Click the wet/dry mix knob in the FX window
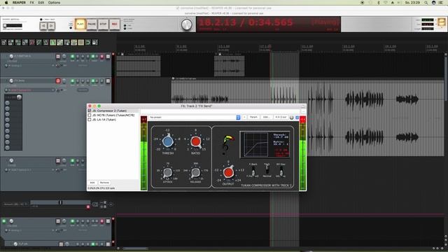Image resolution: width=448 pixels, height=252 pixels. [x=292, y=118]
